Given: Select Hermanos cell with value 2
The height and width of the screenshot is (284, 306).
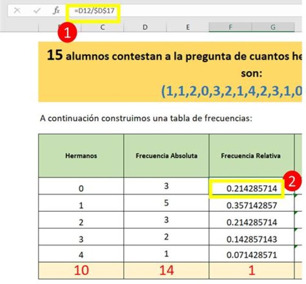Looking at the screenshot, I should tap(81, 220).
